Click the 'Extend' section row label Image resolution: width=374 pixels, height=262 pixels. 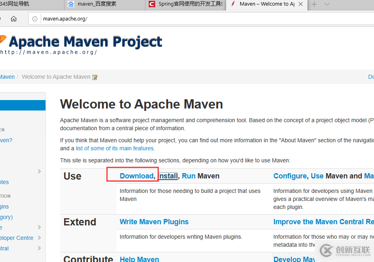click(x=80, y=222)
